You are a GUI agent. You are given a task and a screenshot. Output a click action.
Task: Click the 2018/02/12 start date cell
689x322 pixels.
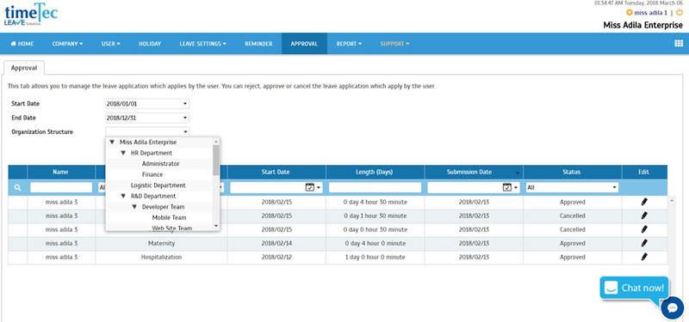276,257
